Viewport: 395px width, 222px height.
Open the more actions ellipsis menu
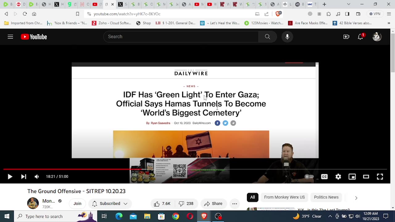[235, 203]
